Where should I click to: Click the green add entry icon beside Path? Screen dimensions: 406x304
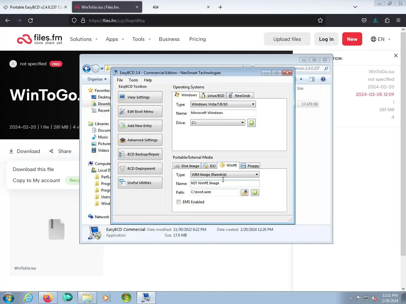(255, 193)
